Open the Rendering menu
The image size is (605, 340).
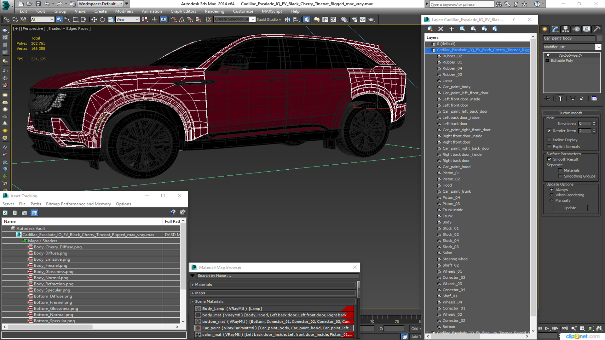(214, 11)
